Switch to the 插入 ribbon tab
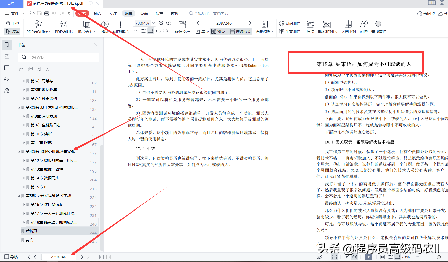 [x=97, y=13]
